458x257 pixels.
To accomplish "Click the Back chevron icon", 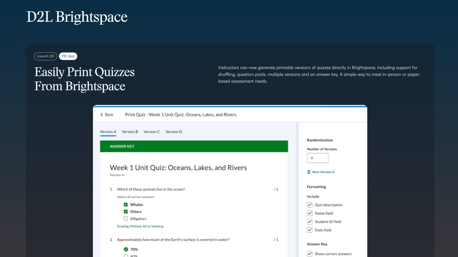I will [102, 115].
